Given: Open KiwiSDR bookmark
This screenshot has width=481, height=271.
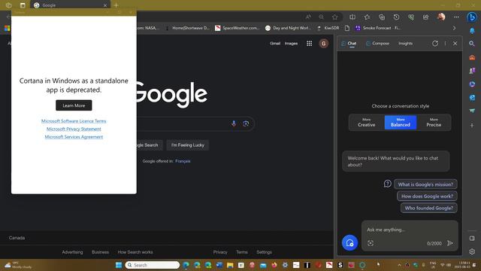Looking at the screenshot, I should click(328, 28).
